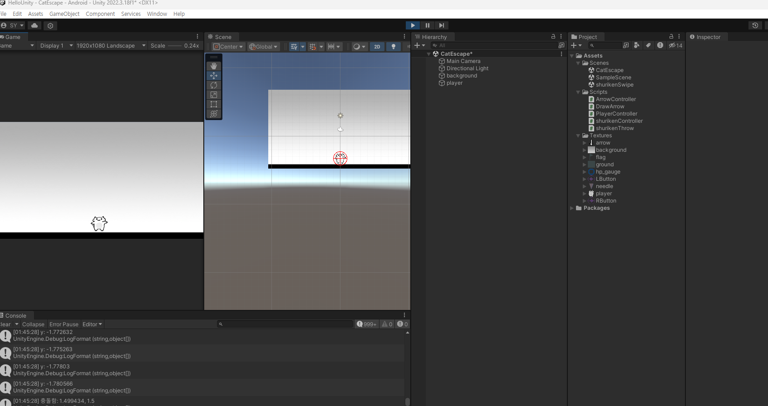Click the Step frame button
Screen dimensions: 768x406
click(x=442, y=25)
